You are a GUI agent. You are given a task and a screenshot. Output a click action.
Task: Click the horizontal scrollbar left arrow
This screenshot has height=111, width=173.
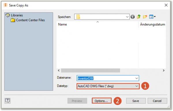point(59,70)
